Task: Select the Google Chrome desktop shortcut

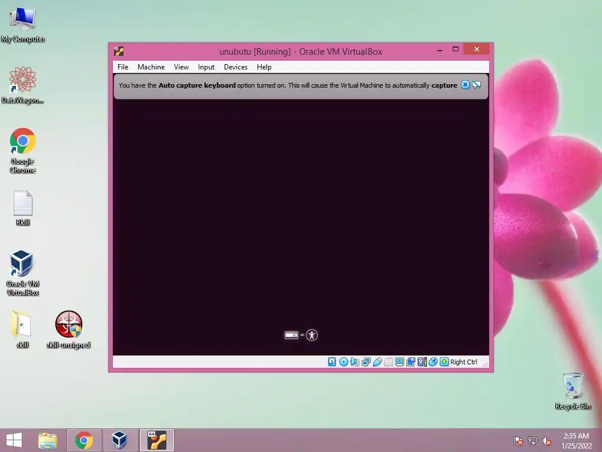Action: pos(23,151)
